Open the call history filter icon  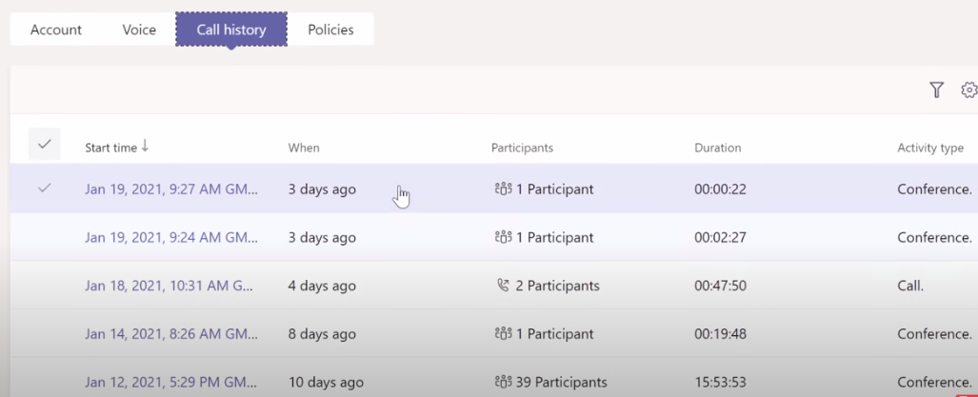pos(936,89)
